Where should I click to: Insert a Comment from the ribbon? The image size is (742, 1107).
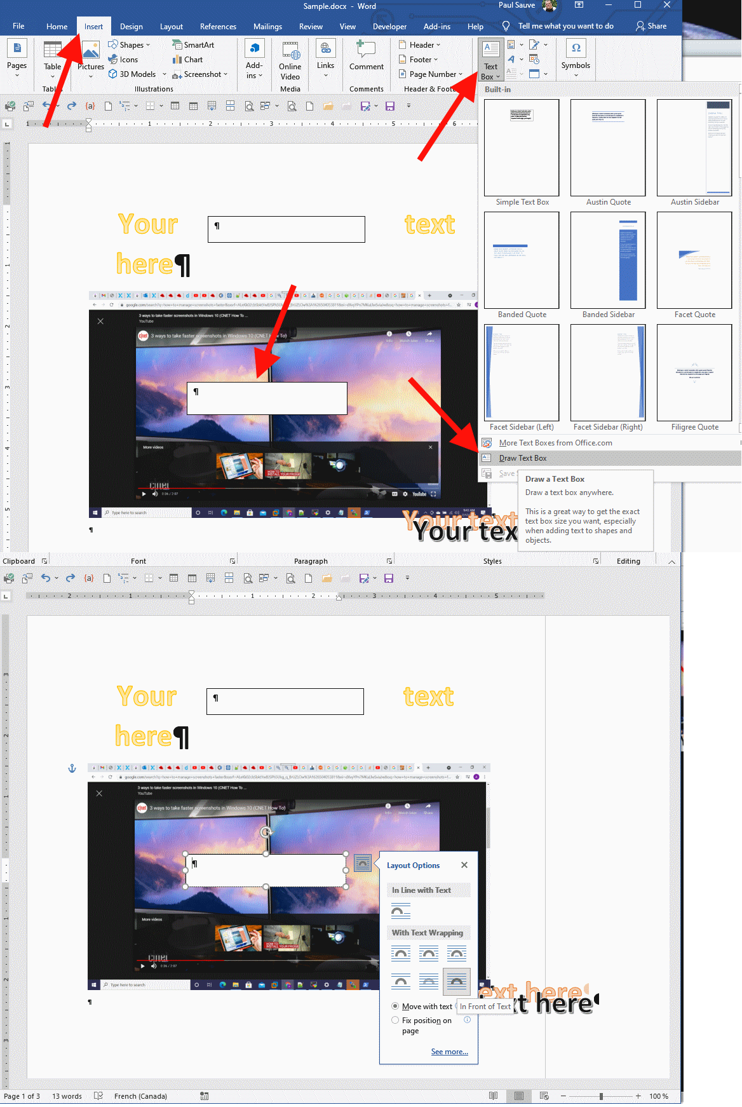pyautogui.click(x=366, y=56)
